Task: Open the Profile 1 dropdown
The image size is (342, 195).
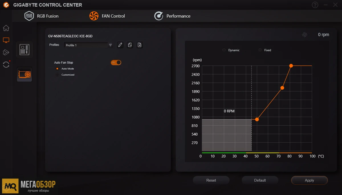Action: click(x=110, y=45)
